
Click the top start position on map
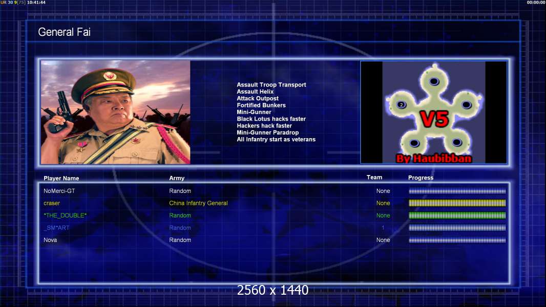tap(434, 81)
